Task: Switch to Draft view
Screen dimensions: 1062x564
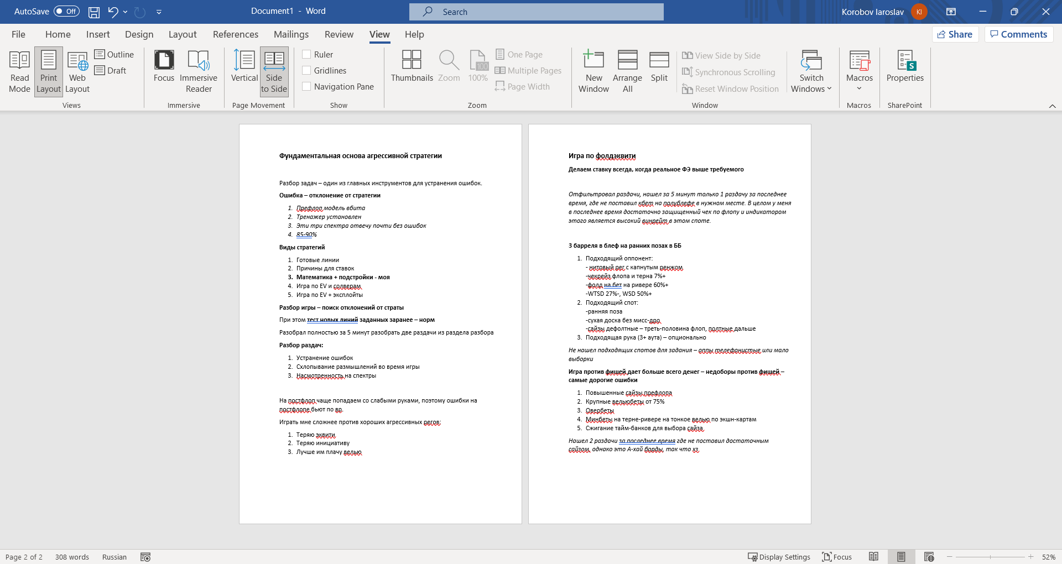Action: 110,70
